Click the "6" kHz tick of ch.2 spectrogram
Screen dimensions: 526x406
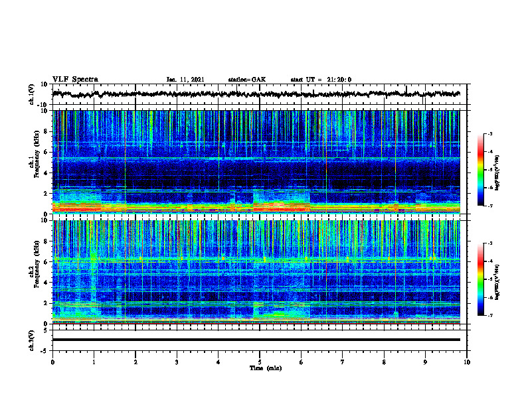tap(46, 262)
